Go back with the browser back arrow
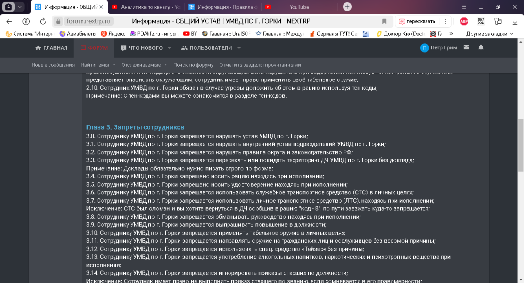Screen dimensions: 524x283 (x=9, y=21)
